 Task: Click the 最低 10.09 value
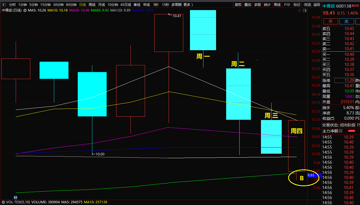[349, 91]
